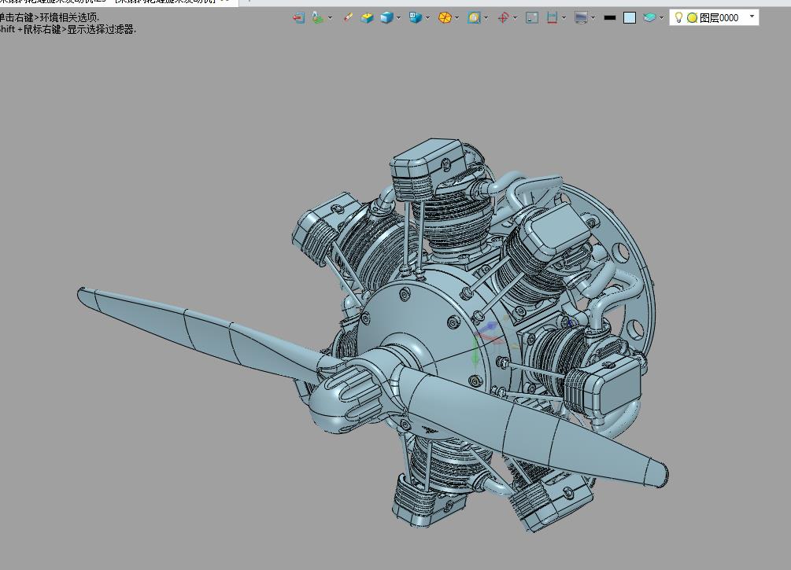Click the solid blue cube icon
Screen dimensions: 791x570
(387, 18)
